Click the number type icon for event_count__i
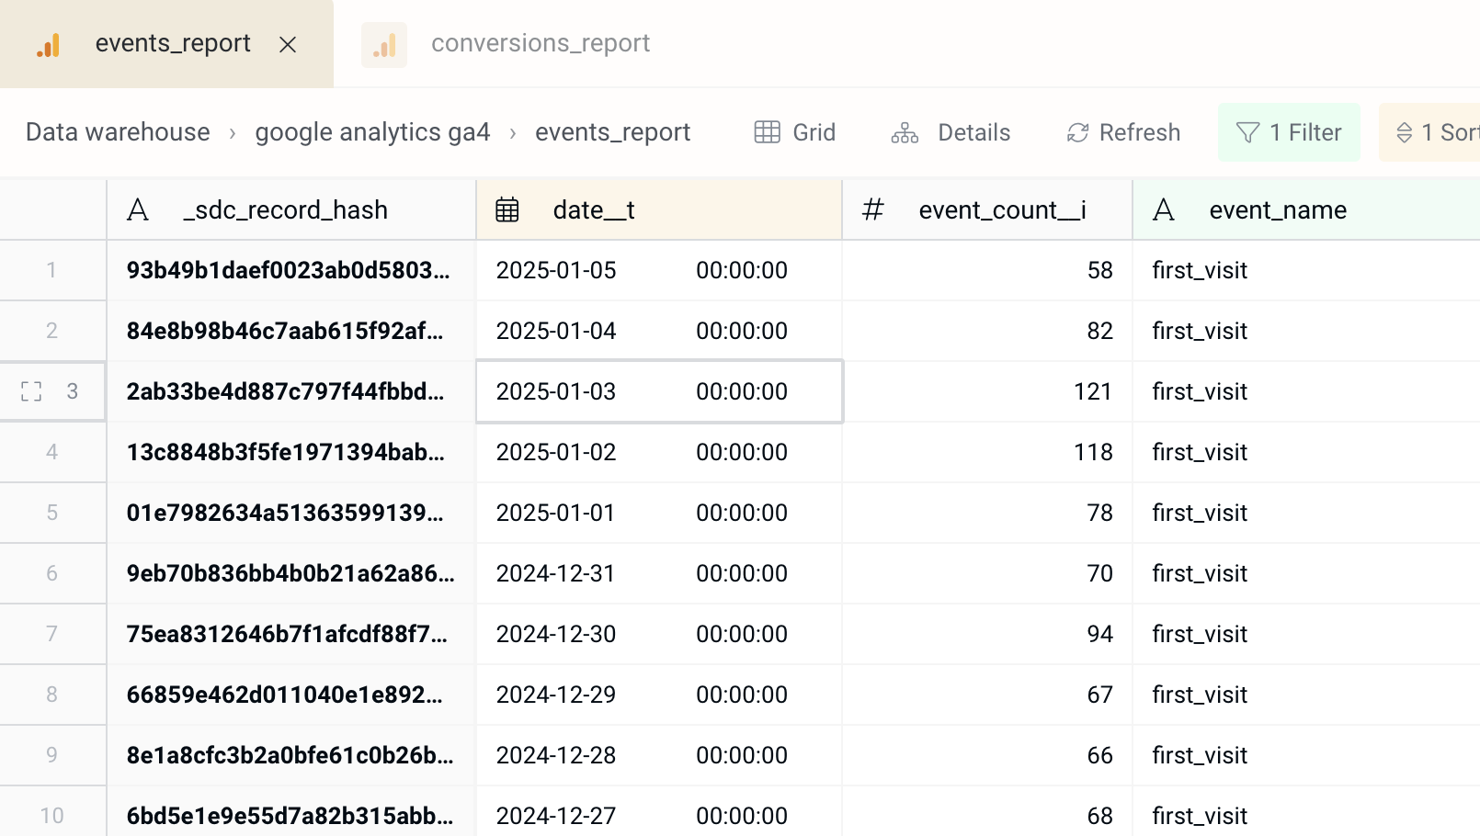 pos(872,210)
